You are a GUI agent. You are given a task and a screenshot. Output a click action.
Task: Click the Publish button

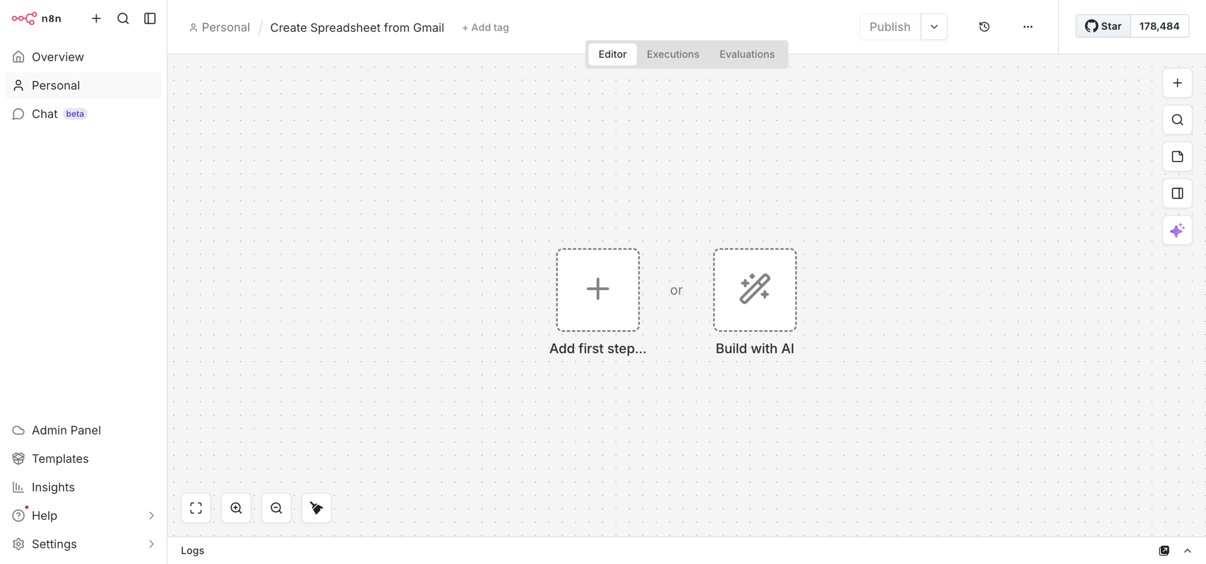tap(890, 27)
